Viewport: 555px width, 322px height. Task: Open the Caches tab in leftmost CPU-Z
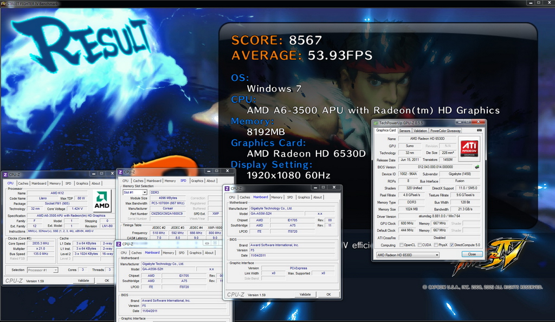23,183
